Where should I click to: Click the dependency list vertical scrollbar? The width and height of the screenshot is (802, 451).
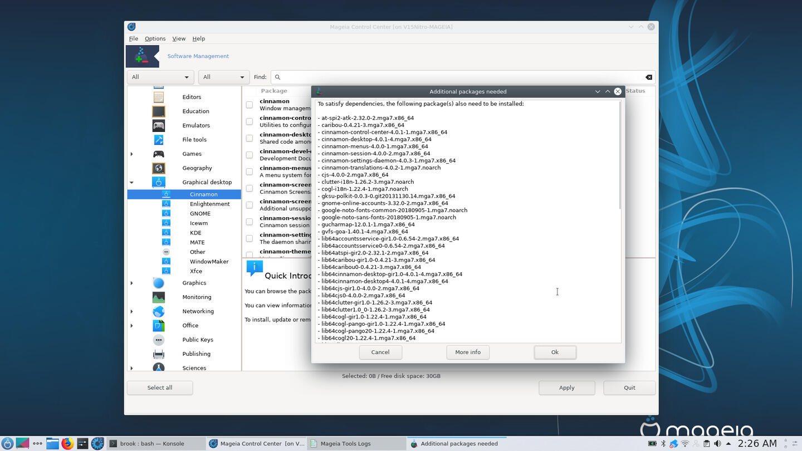pyautogui.click(x=619, y=155)
